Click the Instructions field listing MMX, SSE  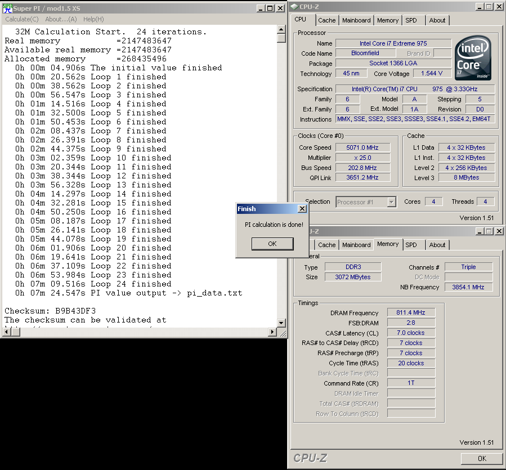414,119
